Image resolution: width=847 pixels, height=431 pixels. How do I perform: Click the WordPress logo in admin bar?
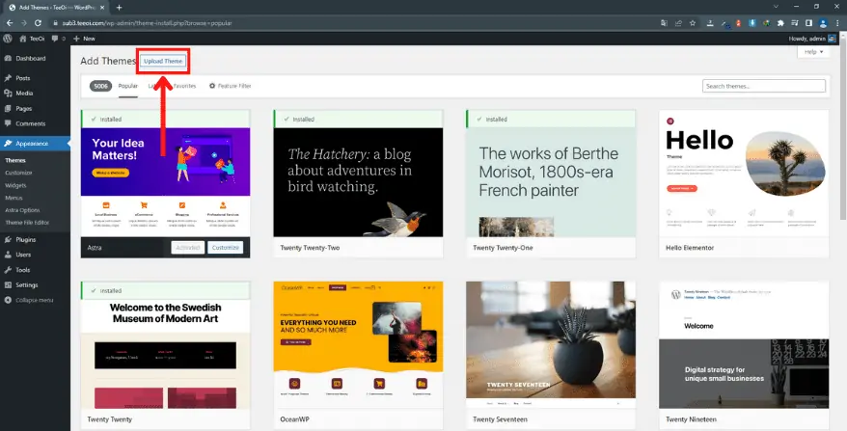click(x=8, y=39)
